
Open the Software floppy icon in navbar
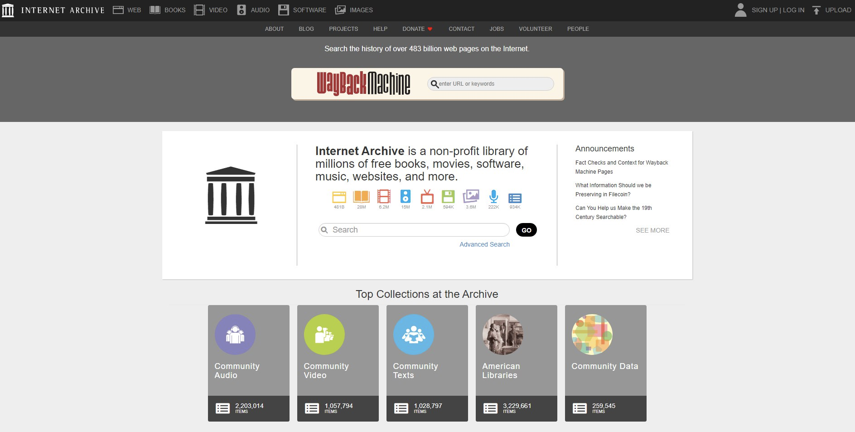(x=284, y=10)
